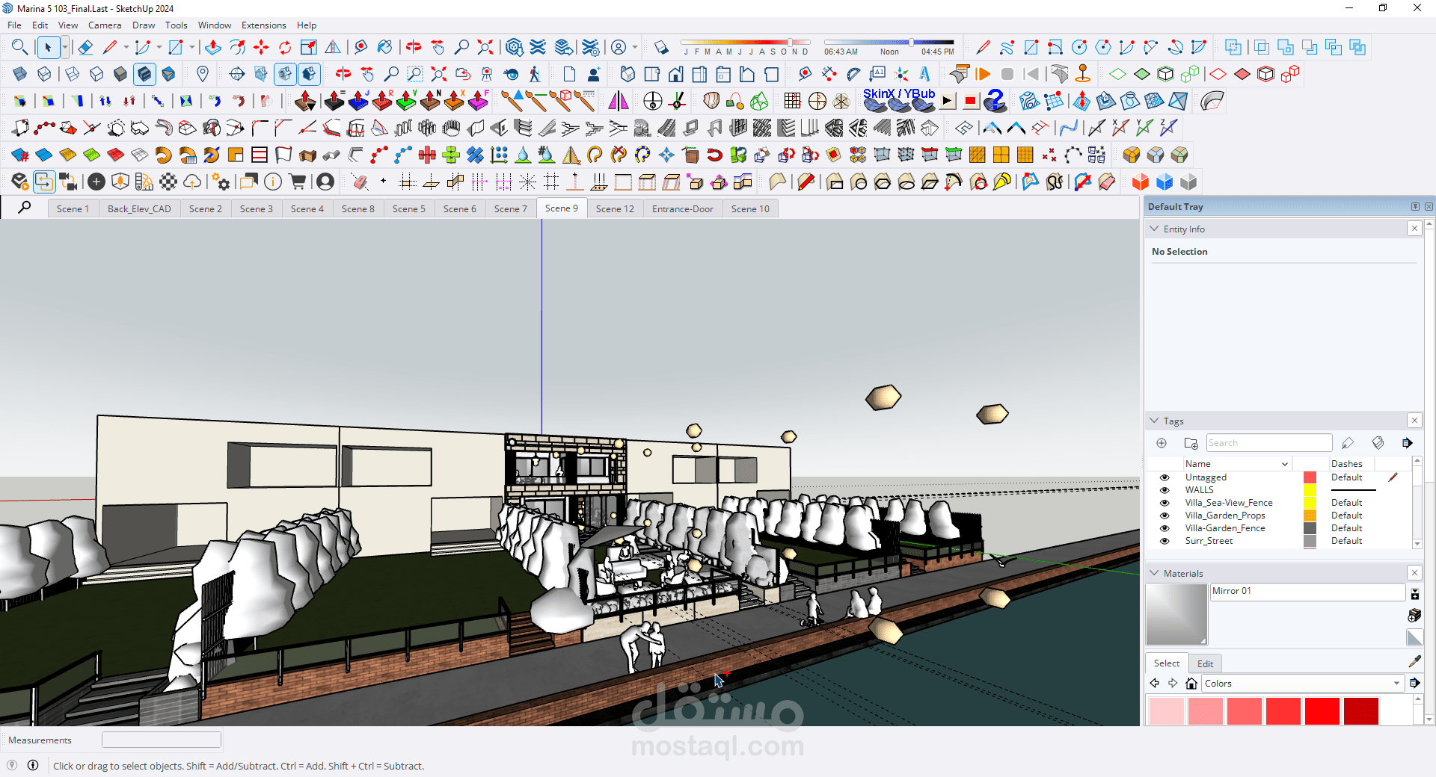The image size is (1436, 777).
Task: Pick the 3D Text tool
Action: pos(925,74)
